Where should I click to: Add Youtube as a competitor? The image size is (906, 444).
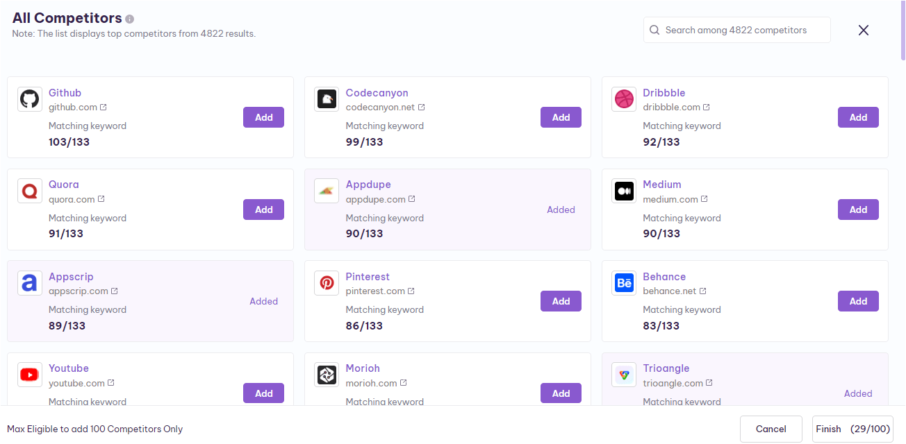pos(263,393)
